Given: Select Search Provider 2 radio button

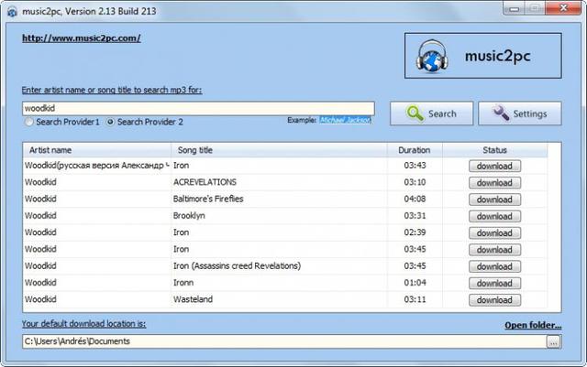Looking at the screenshot, I should pyautogui.click(x=110, y=122).
